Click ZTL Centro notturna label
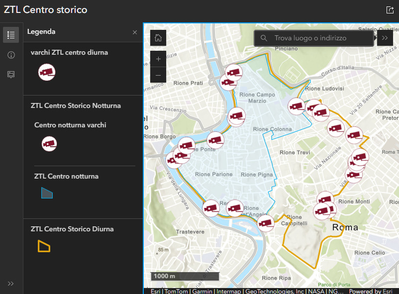399x294 pixels. pyautogui.click(x=66, y=176)
